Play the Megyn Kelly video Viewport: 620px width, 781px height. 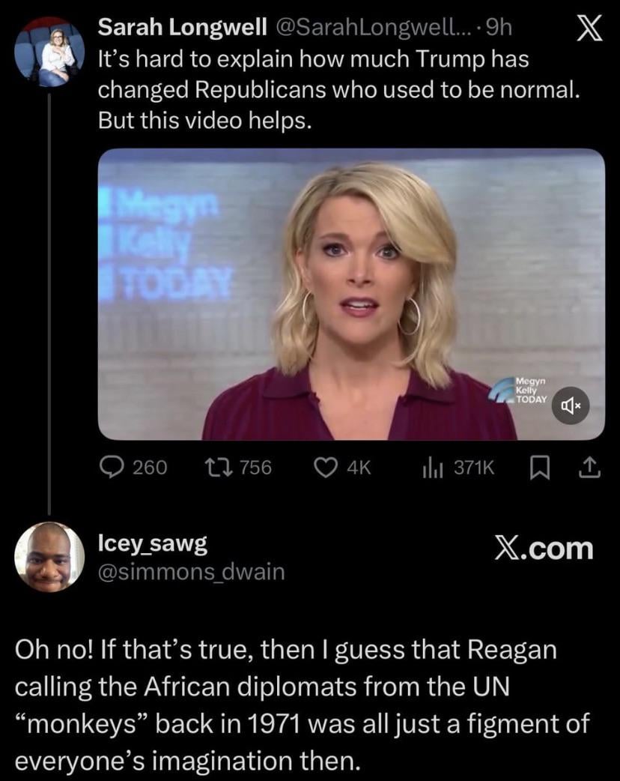[352, 294]
